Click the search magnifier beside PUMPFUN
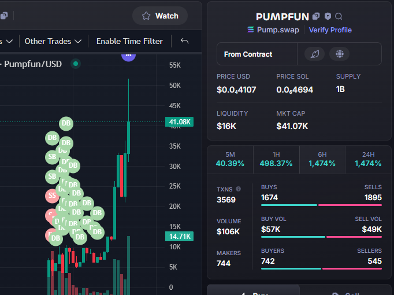The image size is (394, 295). [339, 16]
